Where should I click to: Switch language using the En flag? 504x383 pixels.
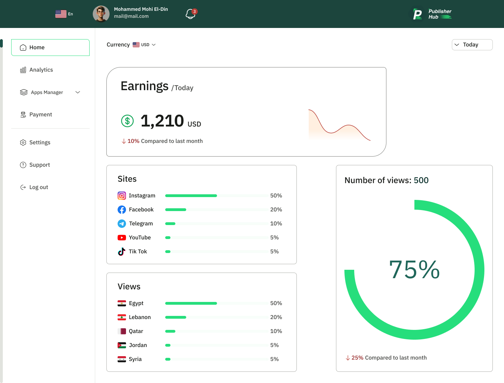click(x=64, y=14)
